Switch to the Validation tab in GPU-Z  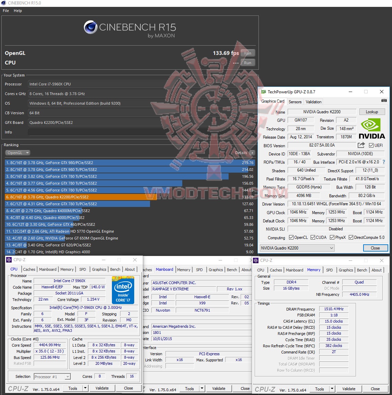[313, 102]
